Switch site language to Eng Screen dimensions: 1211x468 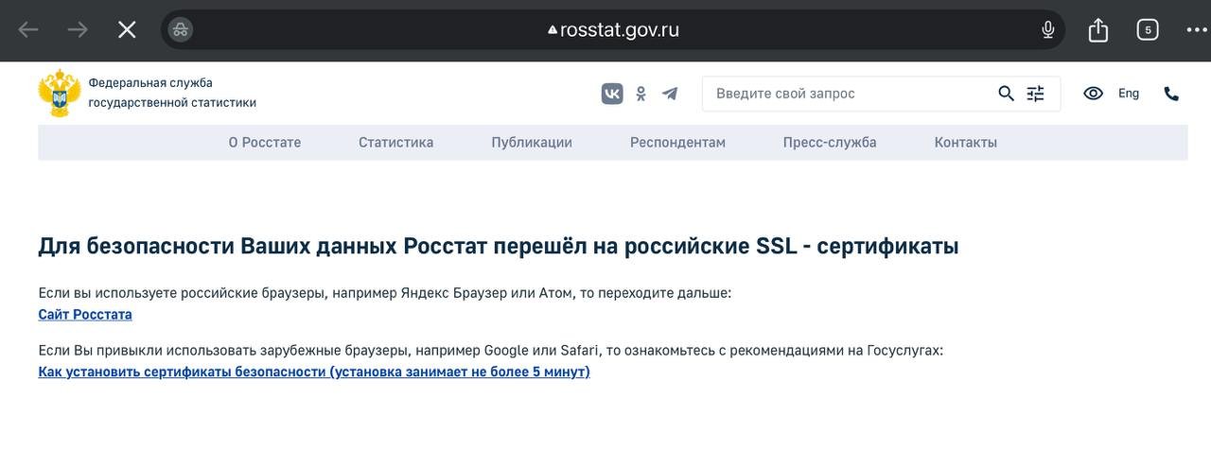tap(1129, 94)
